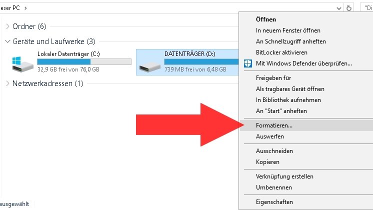The image size is (373, 210).
Task: Collapse the Geräte und Laufwerke group
Action: [x=7, y=41]
